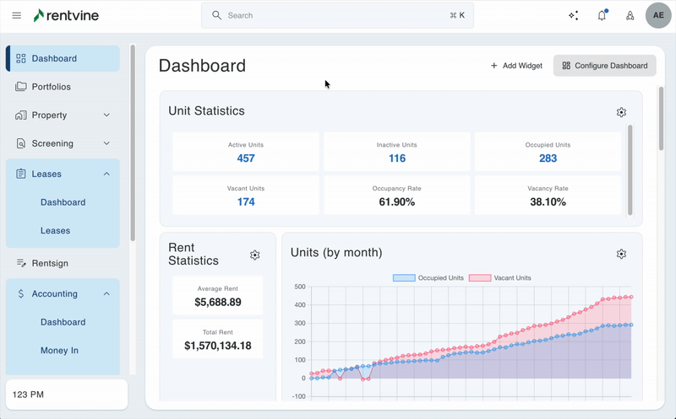Image resolution: width=676 pixels, height=419 pixels.
Task: Collapse the Accounting sidebar section
Action: pos(106,293)
